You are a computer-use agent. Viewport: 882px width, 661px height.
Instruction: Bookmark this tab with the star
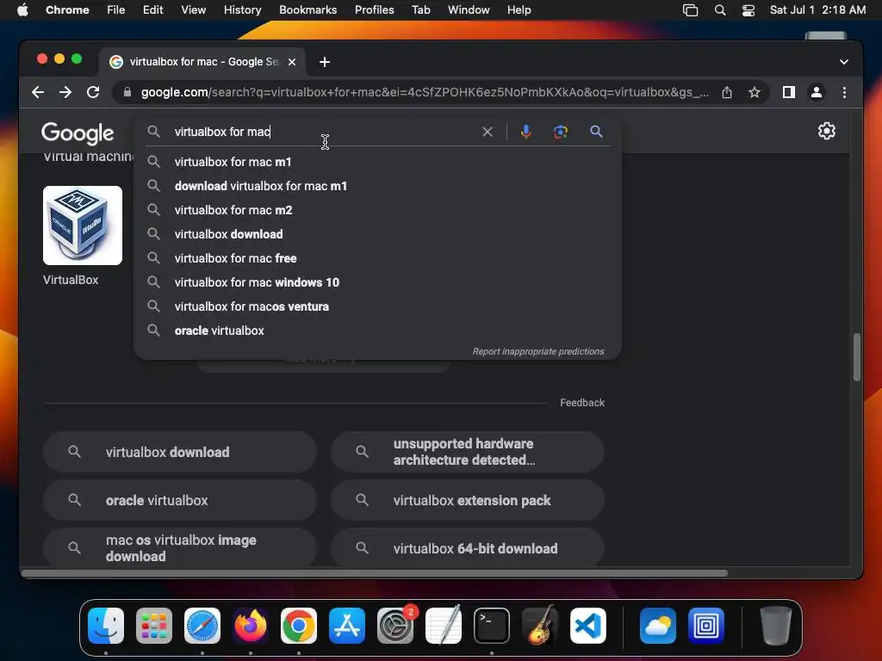755,92
